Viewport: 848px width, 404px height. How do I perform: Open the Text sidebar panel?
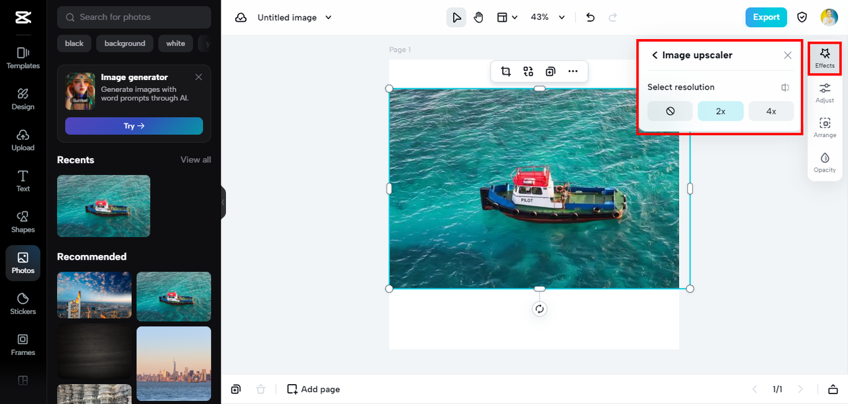point(23,181)
